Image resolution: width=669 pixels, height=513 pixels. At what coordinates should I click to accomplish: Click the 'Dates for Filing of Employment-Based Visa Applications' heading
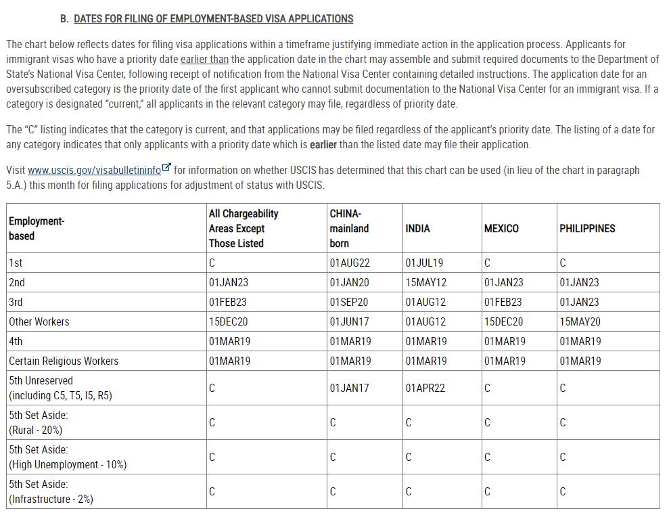(213, 19)
